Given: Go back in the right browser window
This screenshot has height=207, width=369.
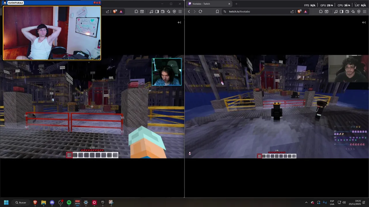Looking at the screenshot, I should coord(189,11).
